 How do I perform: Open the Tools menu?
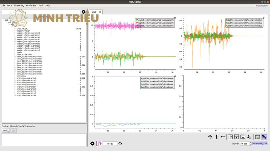(41, 5)
